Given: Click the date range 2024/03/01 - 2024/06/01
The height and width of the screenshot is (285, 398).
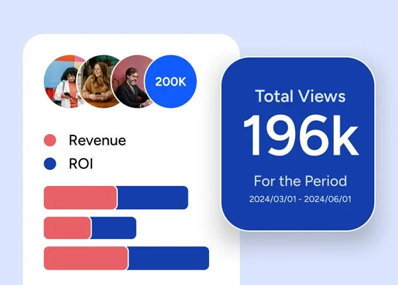Looking at the screenshot, I should (x=300, y=199).
